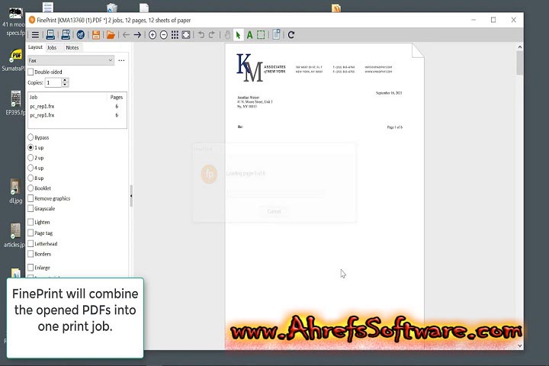Open the Fax printer dropdown
Viewport: 549px width, 366px height.
(71, 60)
